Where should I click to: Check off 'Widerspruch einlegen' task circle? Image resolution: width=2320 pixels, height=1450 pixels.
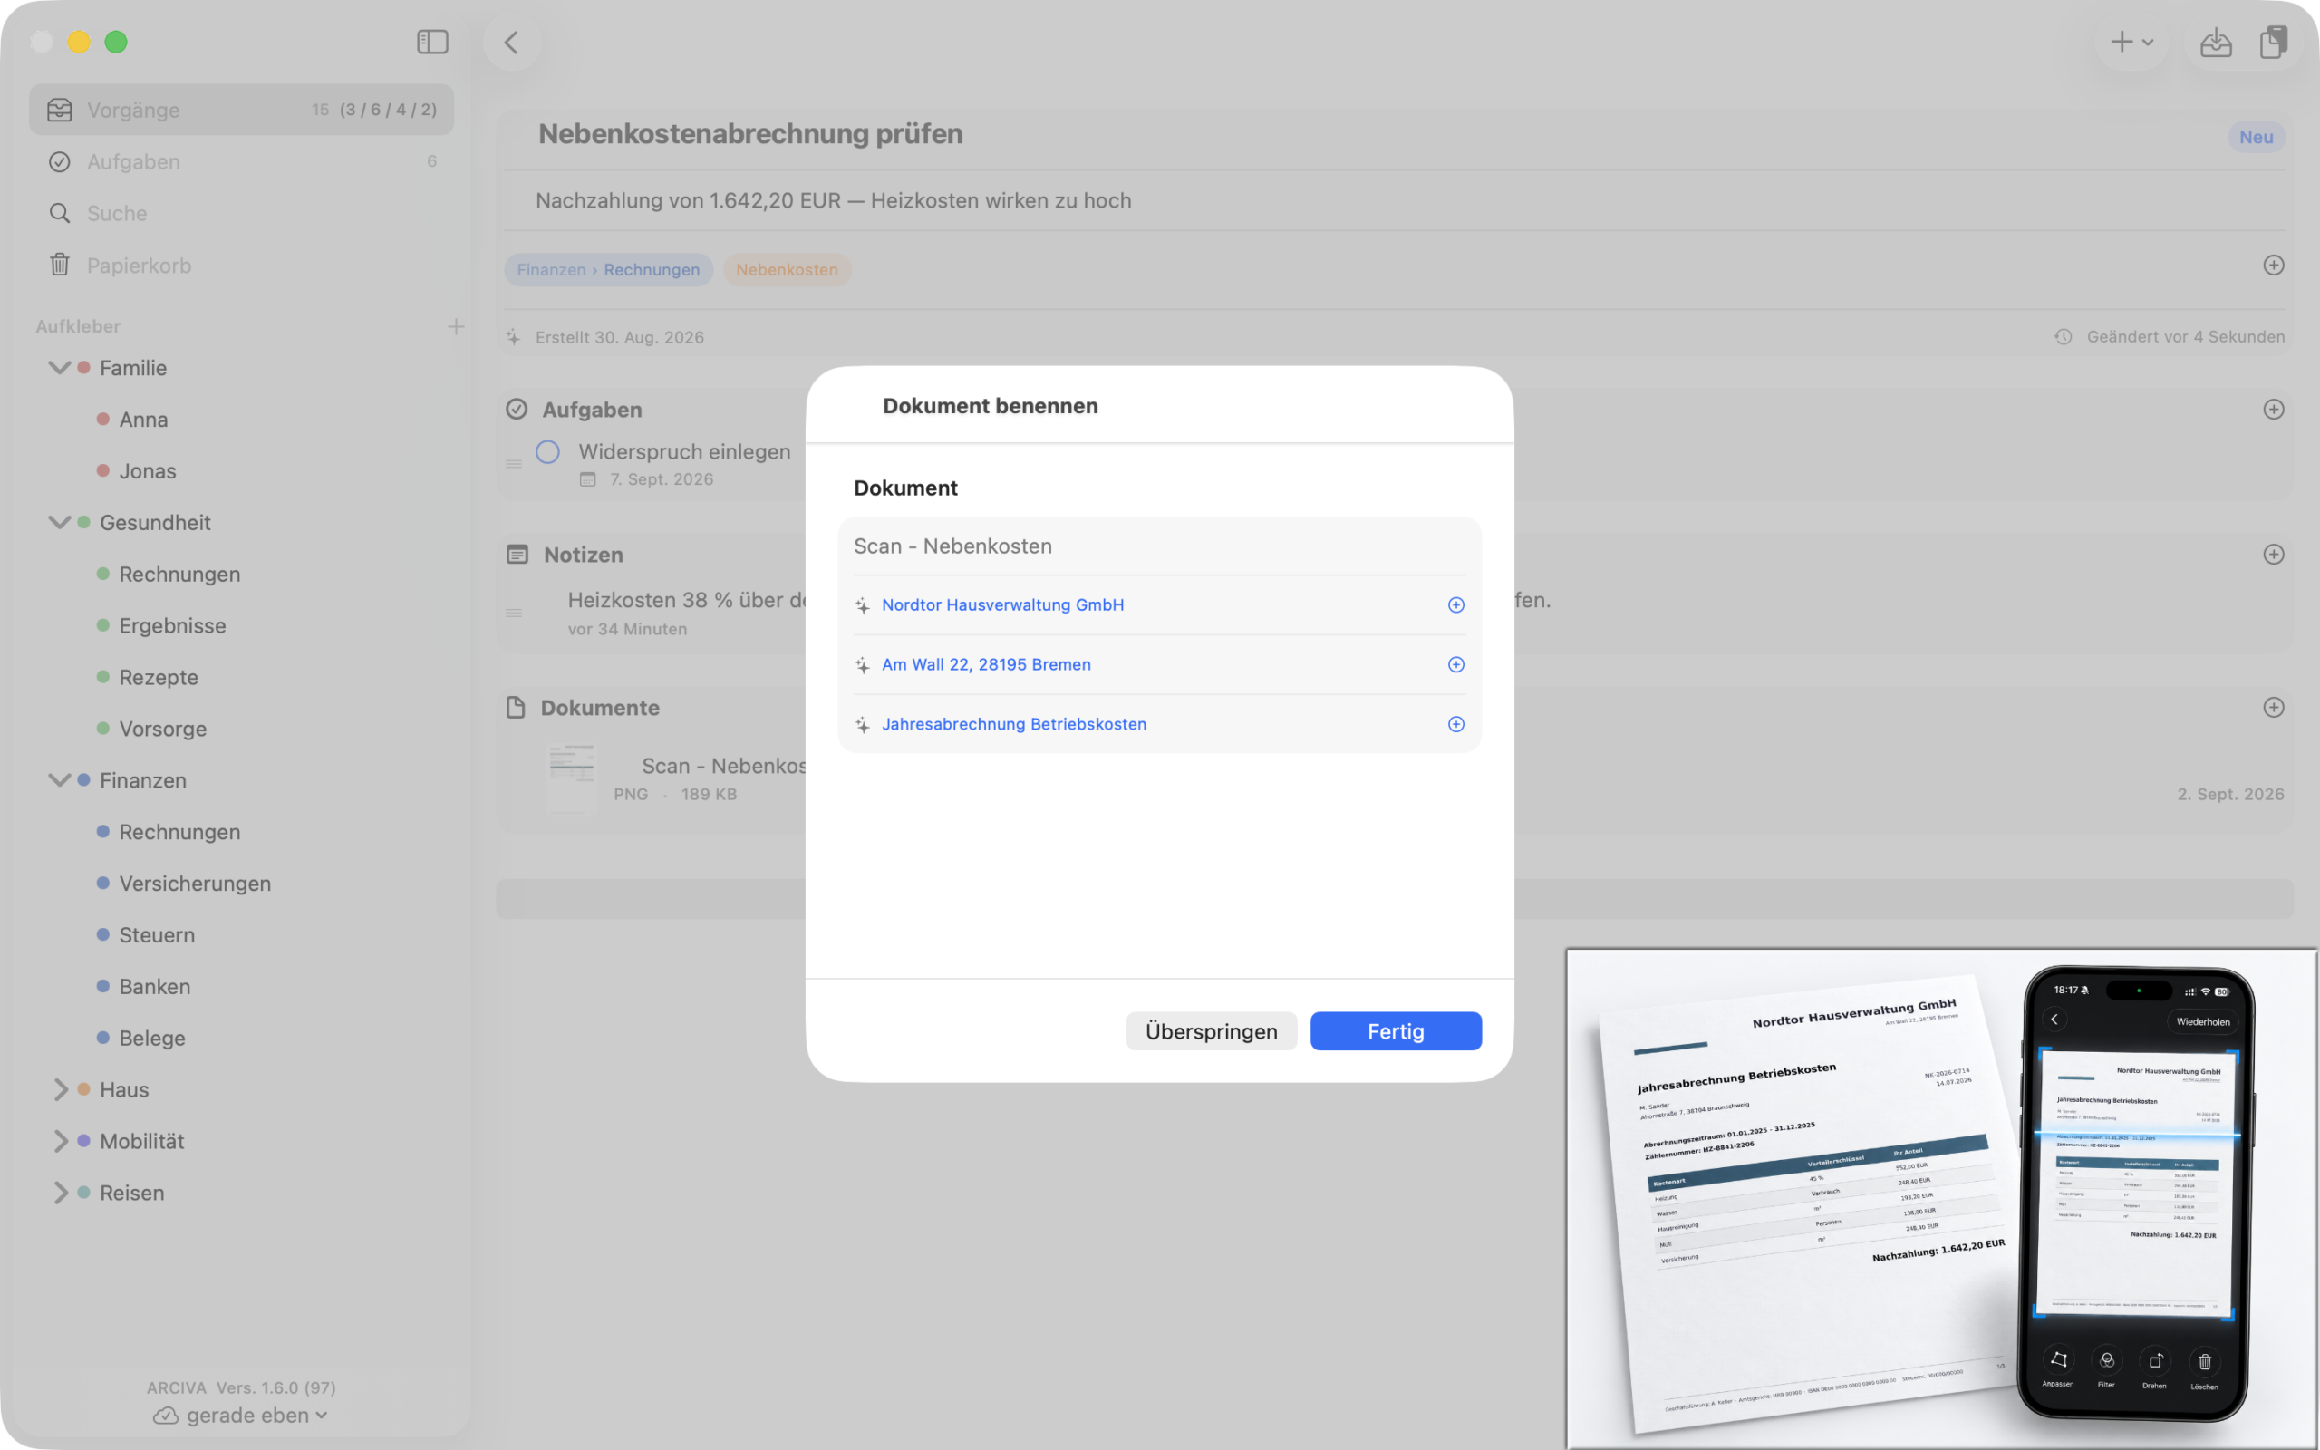pyautogui.click(x=547, y=451)
